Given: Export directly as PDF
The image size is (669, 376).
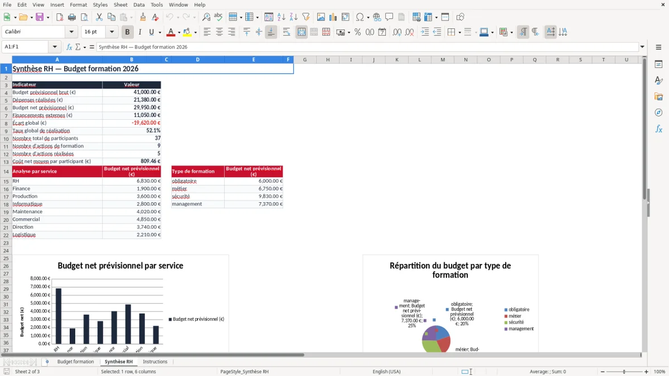Looking at the screenshot, I should click(60, 17).
